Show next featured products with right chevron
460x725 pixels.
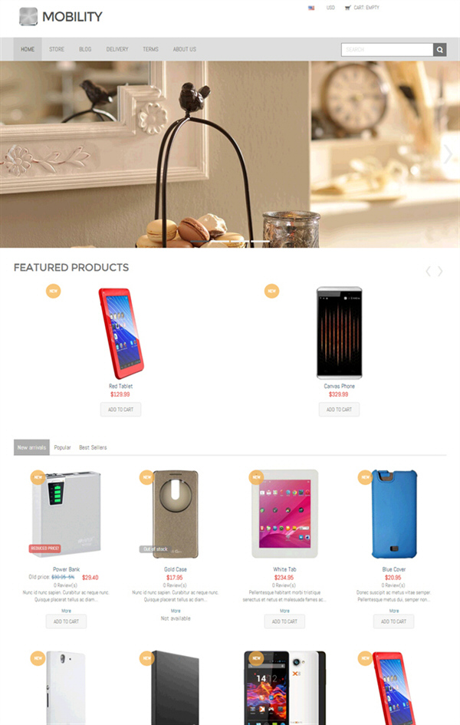coord(440,272)
